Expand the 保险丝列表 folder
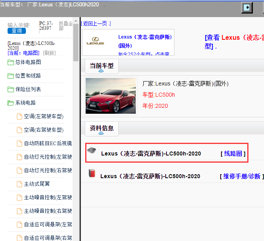The height and width of the screenshot is (241, 264). pyautogui.click(x=28, y=89)
